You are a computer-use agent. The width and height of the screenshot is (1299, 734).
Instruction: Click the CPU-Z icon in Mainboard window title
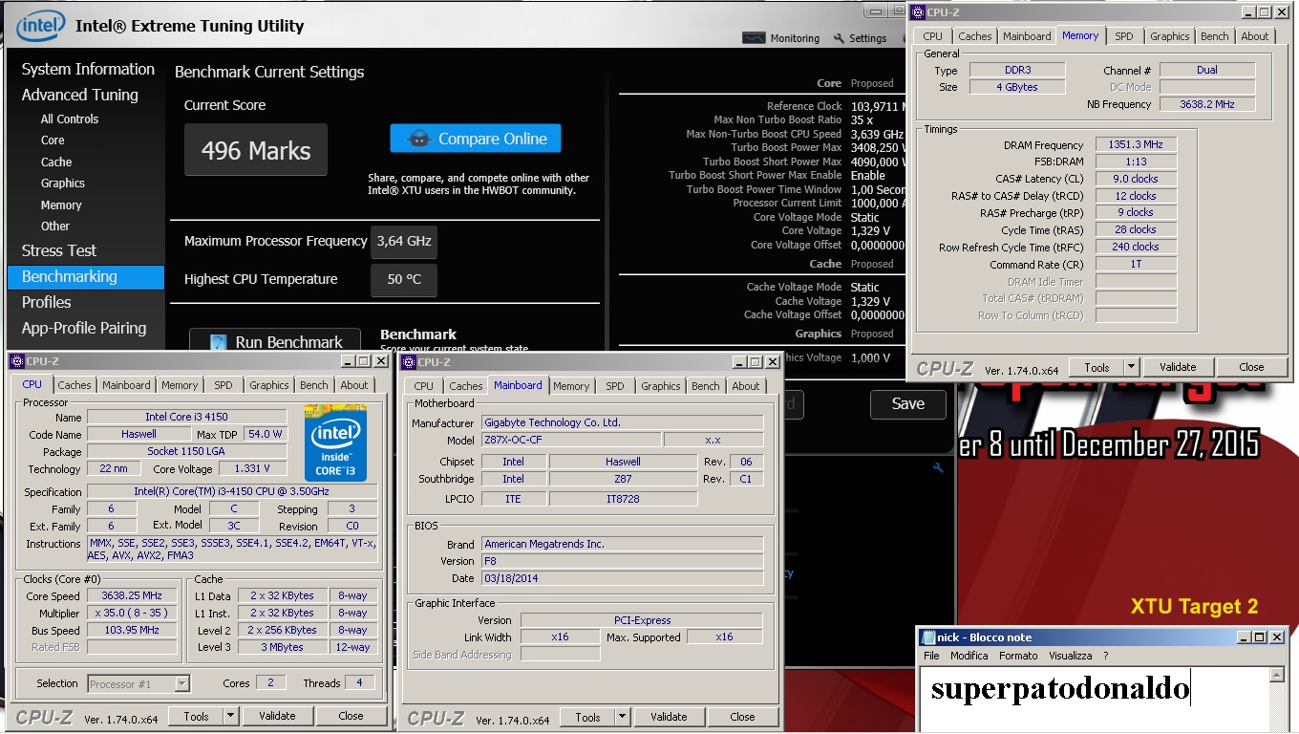[409, 362]
